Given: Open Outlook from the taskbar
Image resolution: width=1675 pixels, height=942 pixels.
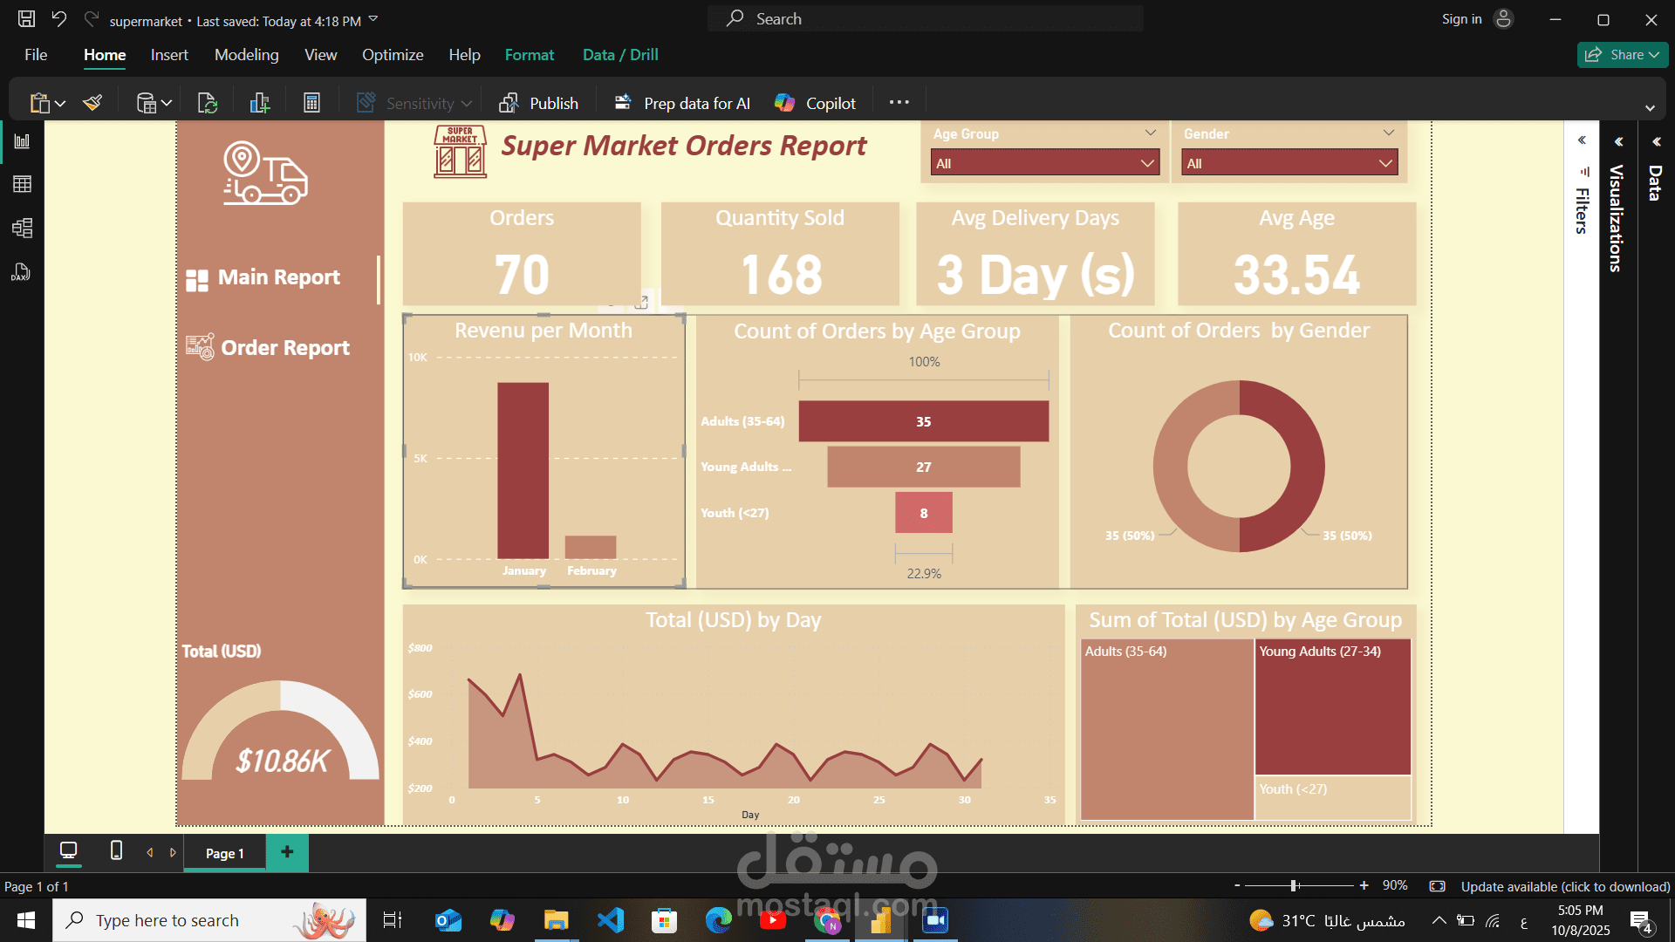Looking at the screenshot, I should pyautogui.click(x=448, y=920).
